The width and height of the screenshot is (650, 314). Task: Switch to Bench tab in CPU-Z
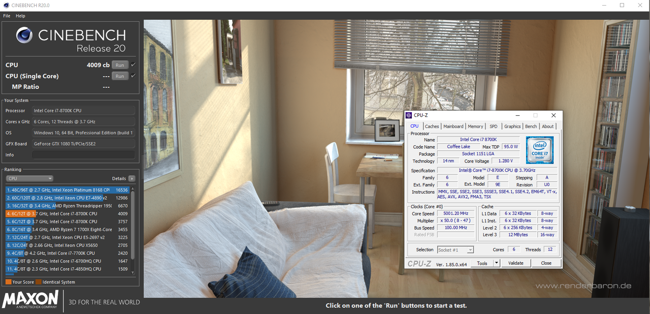pos(531,127)
